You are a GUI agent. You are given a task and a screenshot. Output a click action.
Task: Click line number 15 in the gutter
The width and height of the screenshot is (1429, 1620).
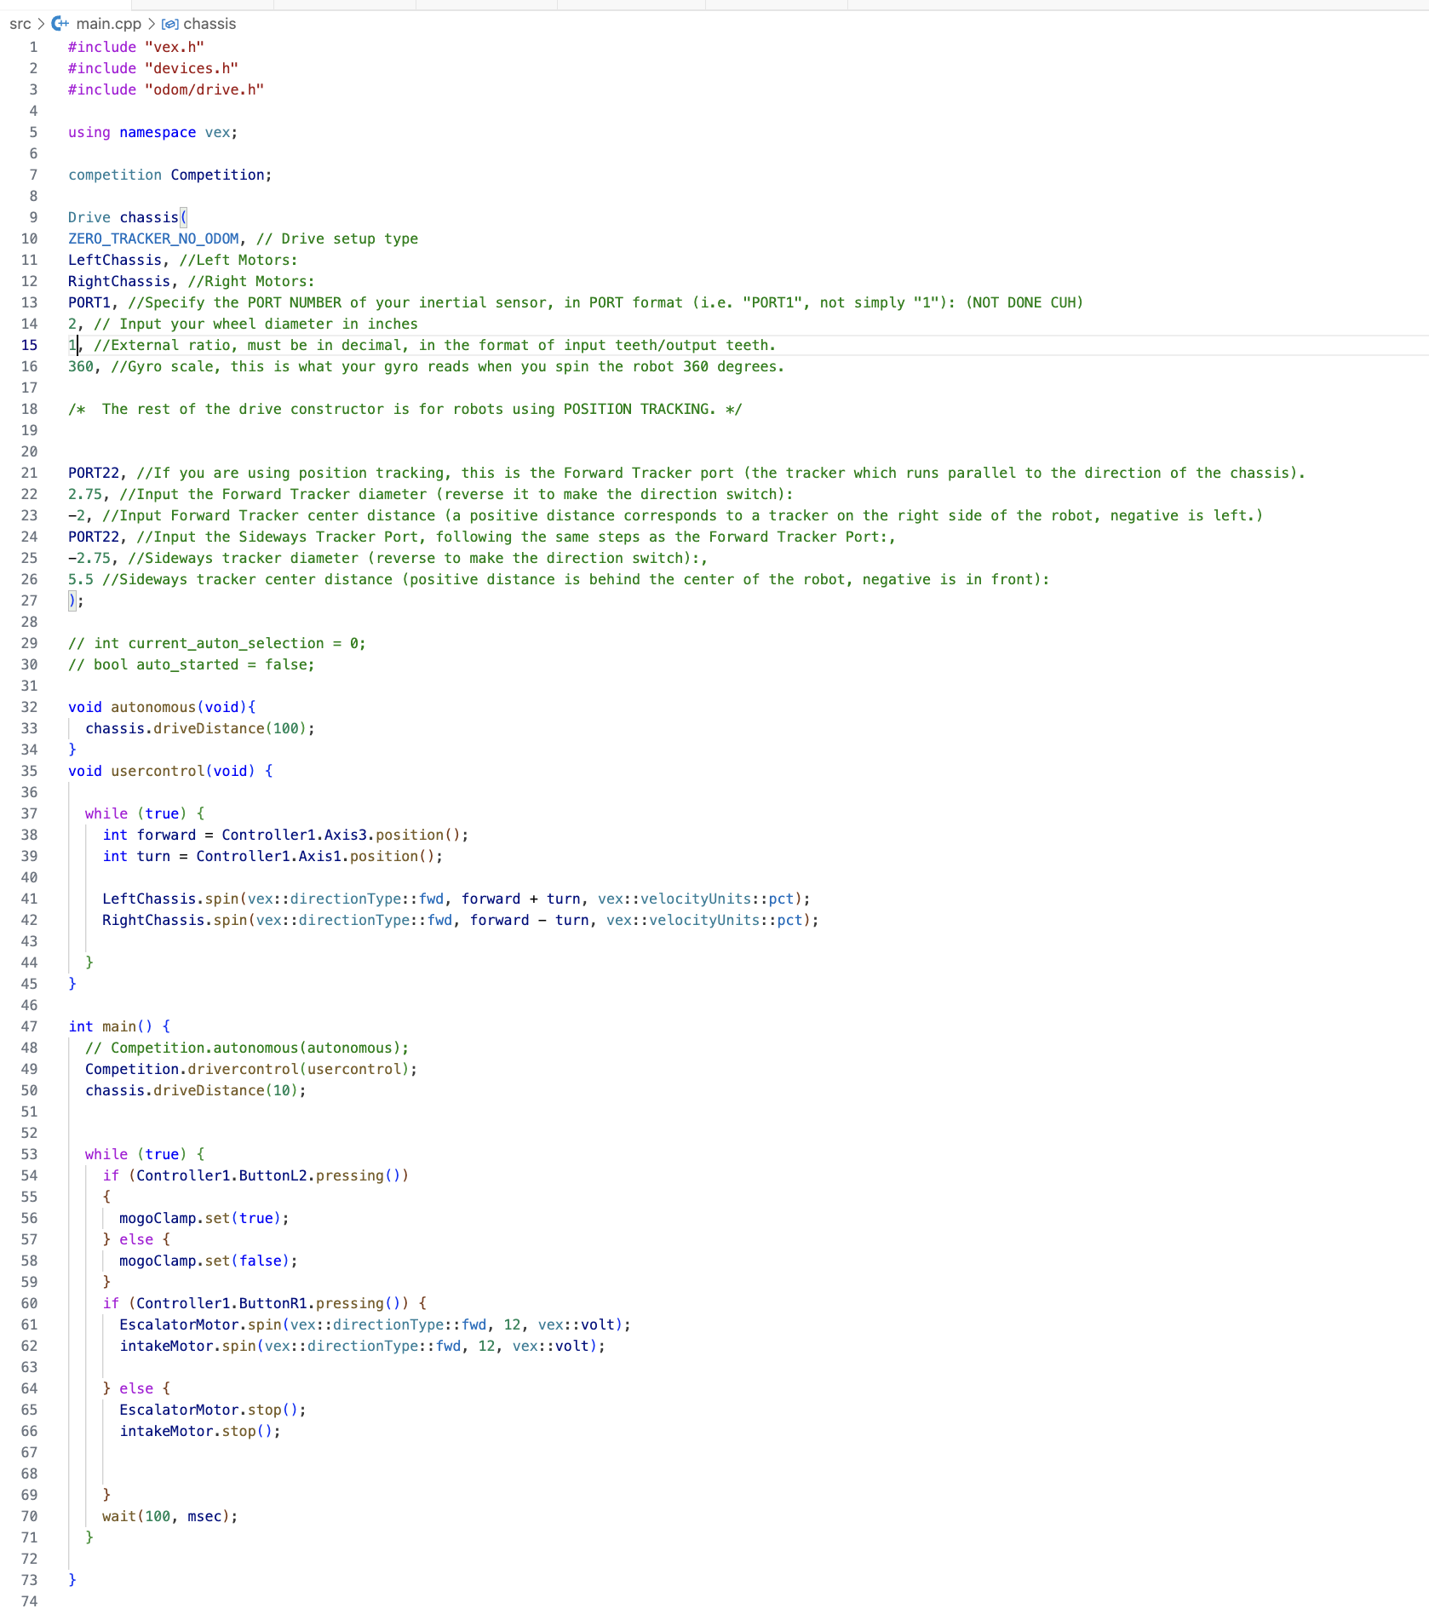[30, 345]
